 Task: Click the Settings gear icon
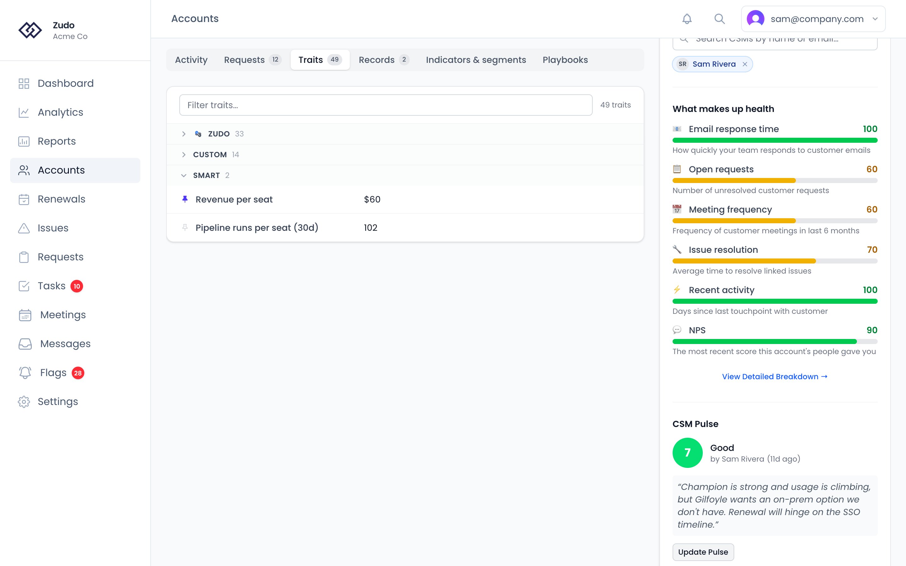point(24,402)
